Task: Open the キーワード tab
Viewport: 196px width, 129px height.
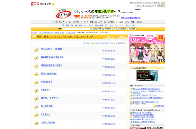Action: click(85, 22)
